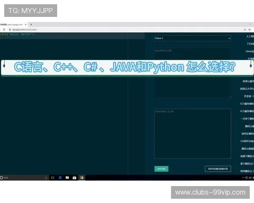Screen dimensions: 254x203
Task: Open Microsoft Store from the taskbar
Action: tap(75, 178)
